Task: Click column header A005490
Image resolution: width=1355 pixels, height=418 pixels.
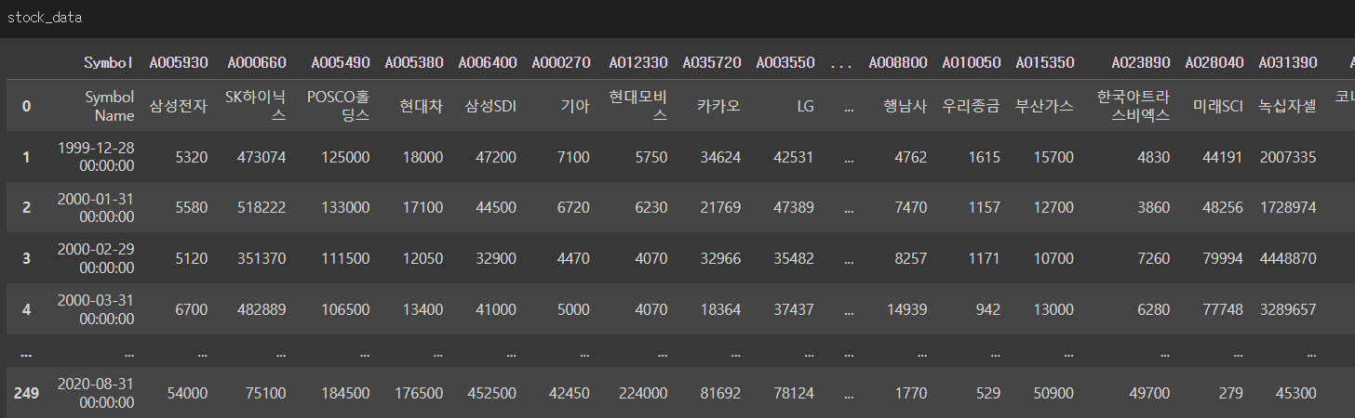Action: (x=341, y=62)
